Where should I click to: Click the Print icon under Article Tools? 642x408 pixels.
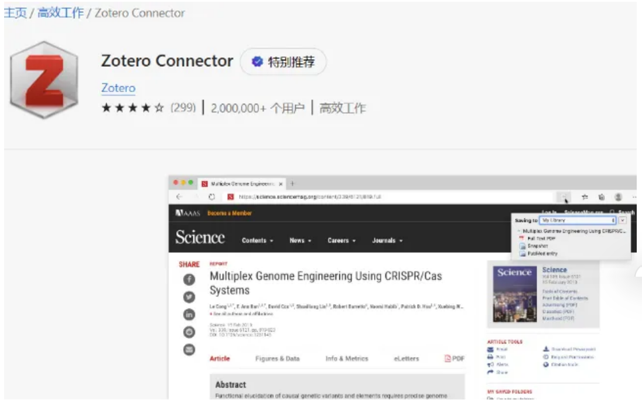490,357
